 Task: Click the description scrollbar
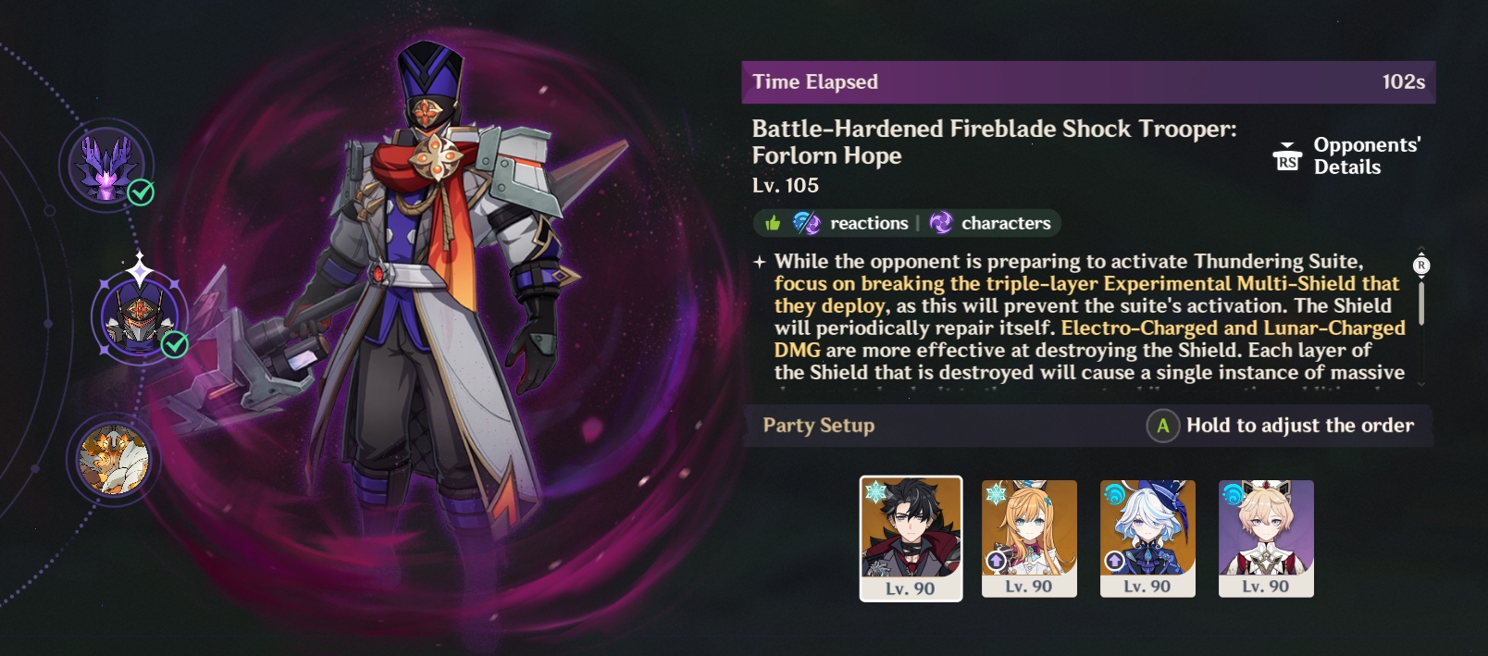click(x=1421, y=303)
